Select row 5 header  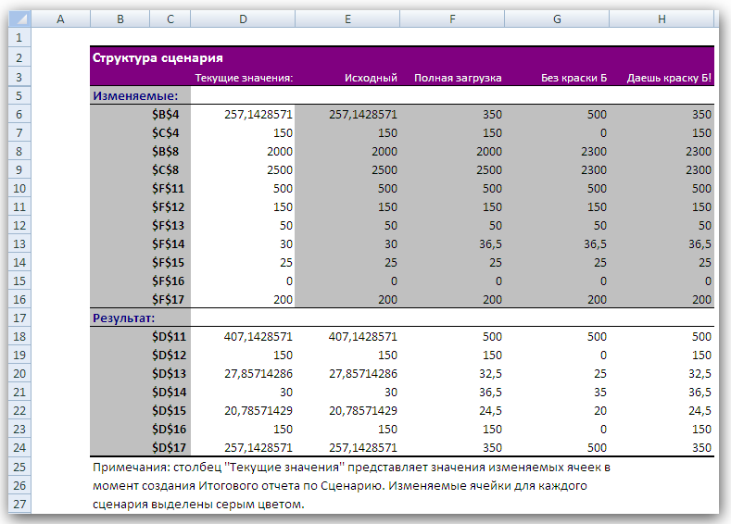19,96
